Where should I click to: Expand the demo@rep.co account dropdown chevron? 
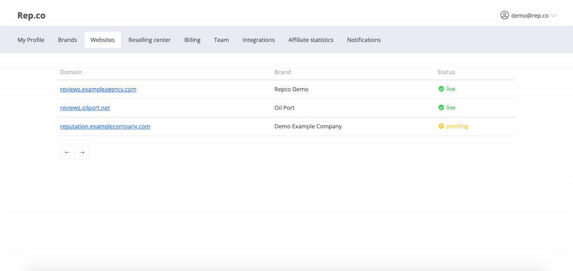(x=554, y=16)
